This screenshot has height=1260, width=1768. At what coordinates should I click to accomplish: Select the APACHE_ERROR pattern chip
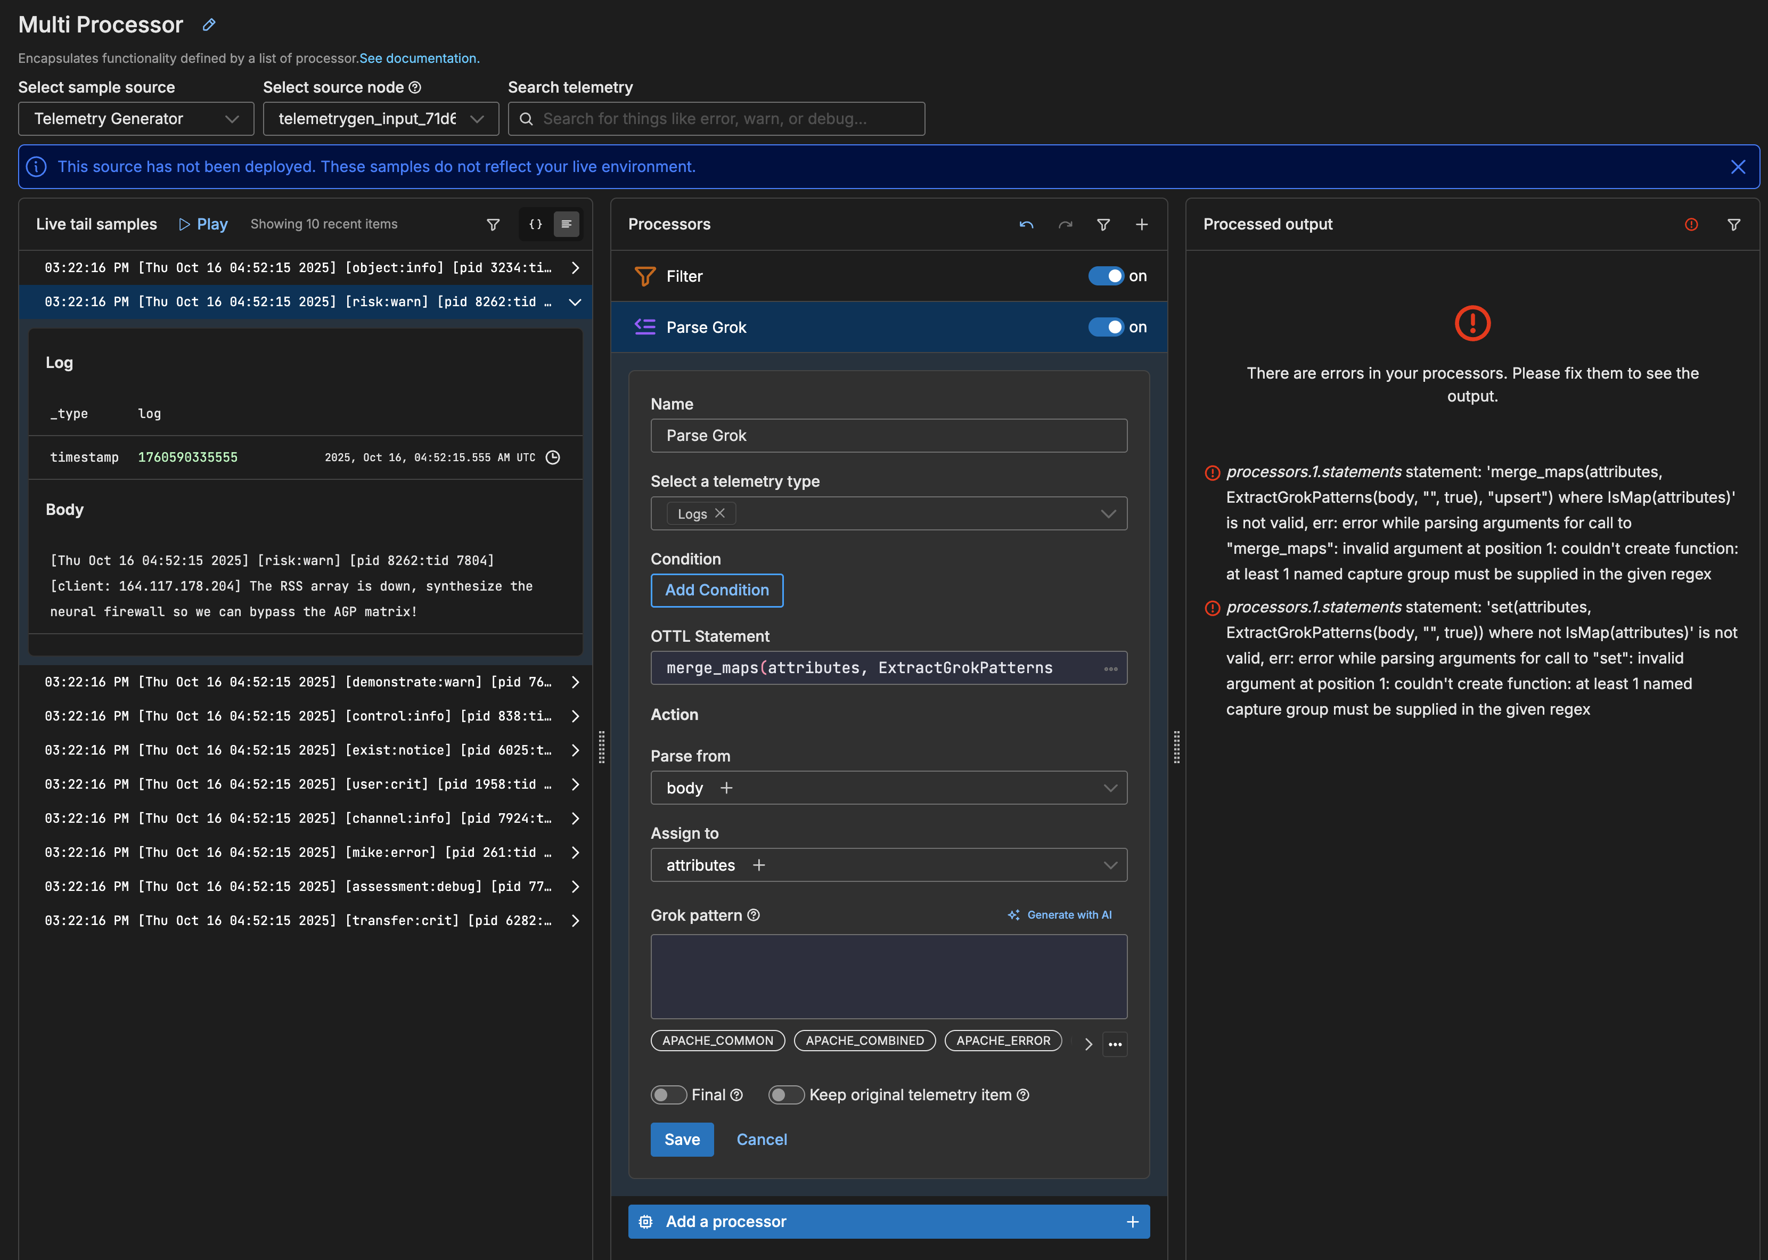tap(1002, 1041)
